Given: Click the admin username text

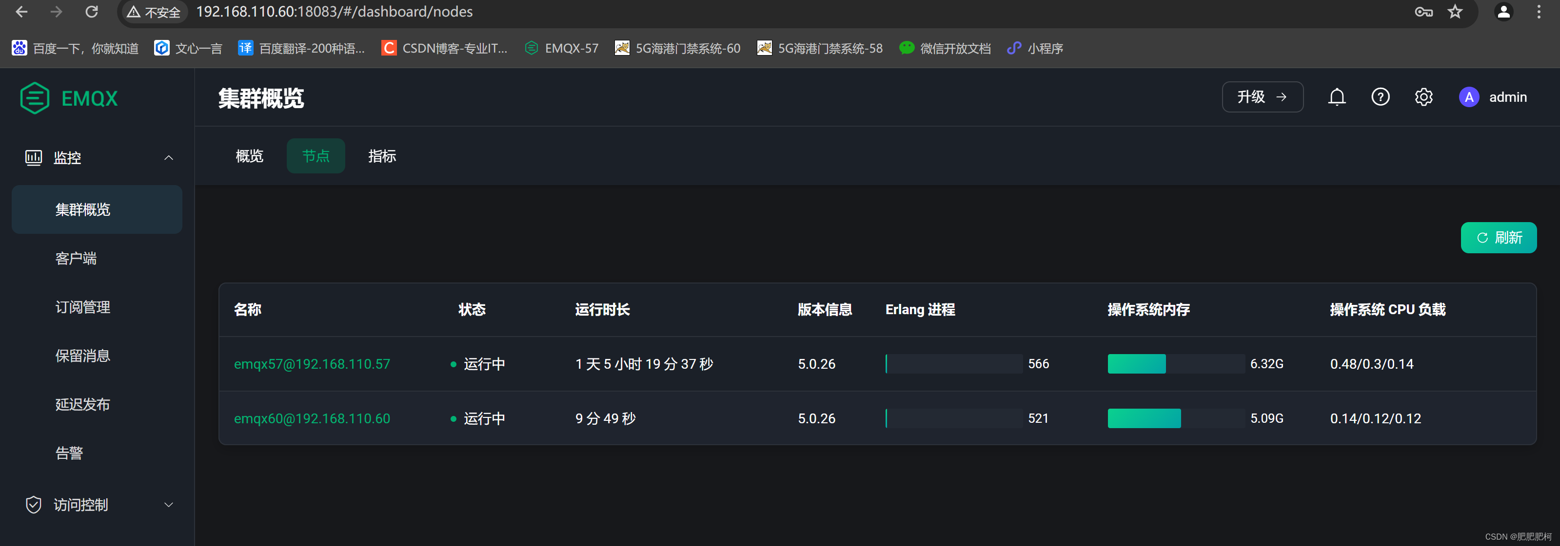Looking at the screenshot, I should click(1508, 97).
